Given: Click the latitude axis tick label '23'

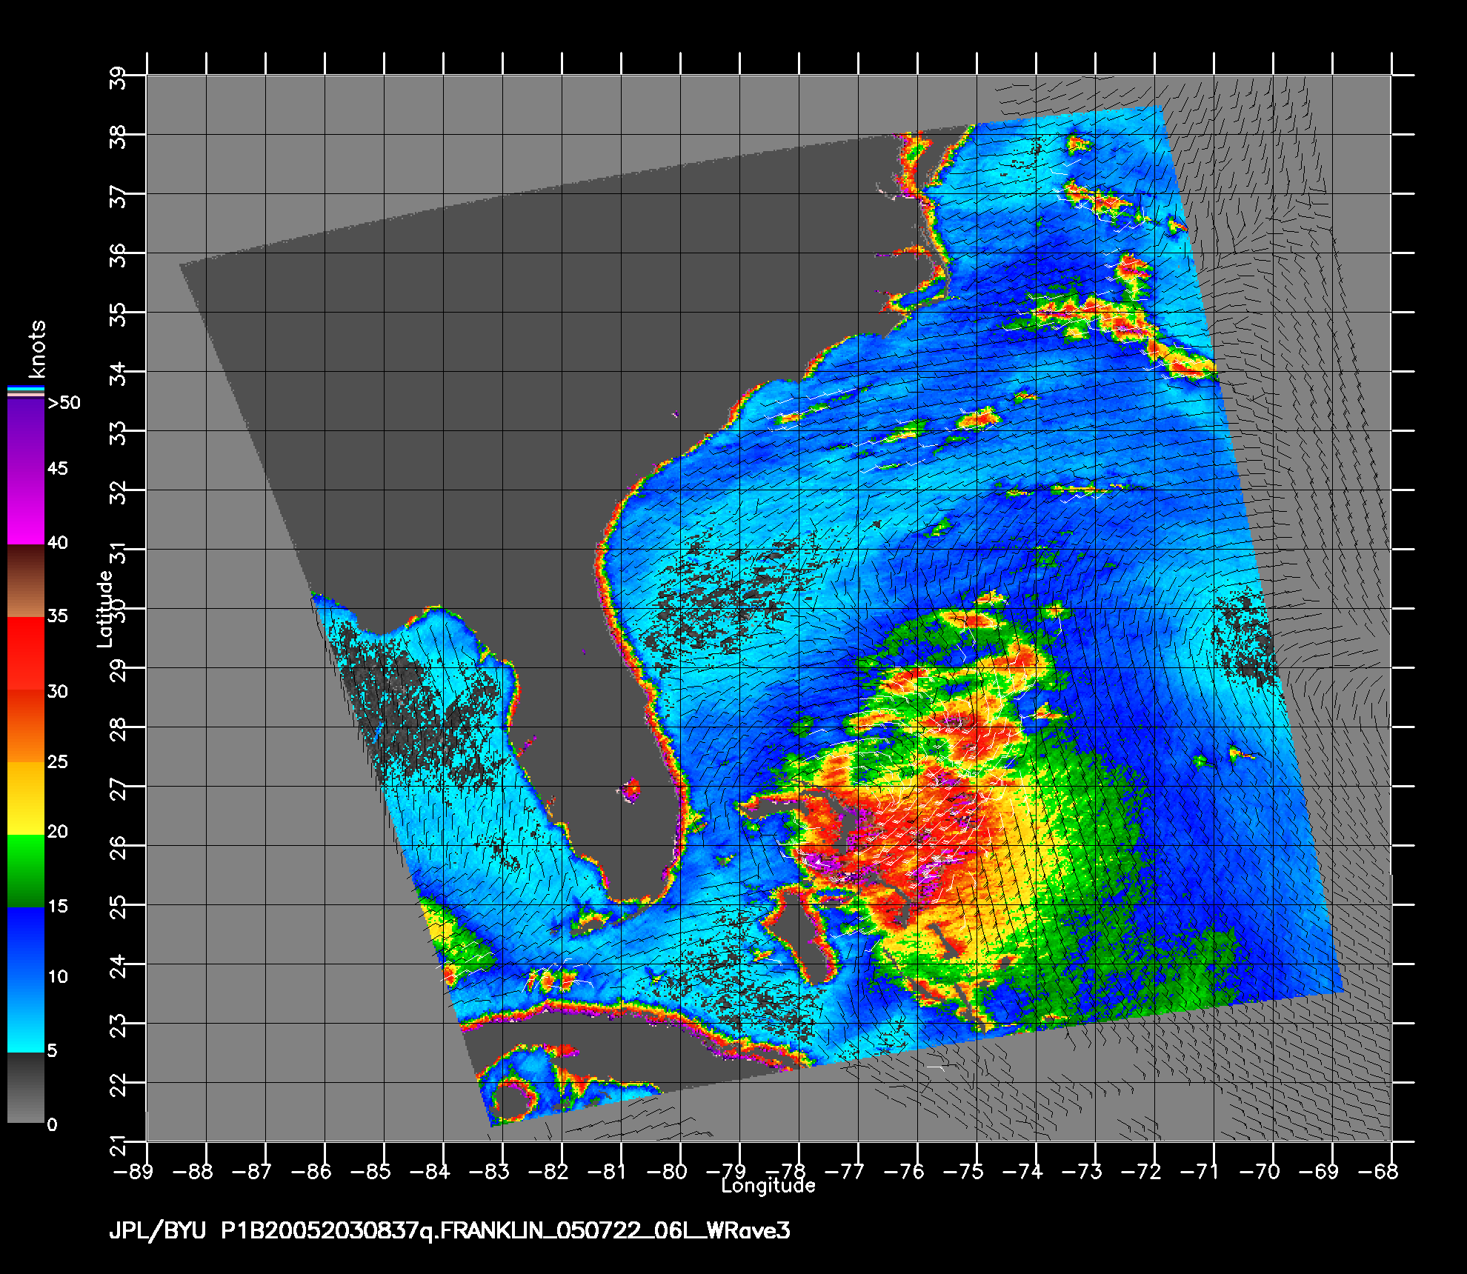Looking at the screenshot, I should 118,1026.
